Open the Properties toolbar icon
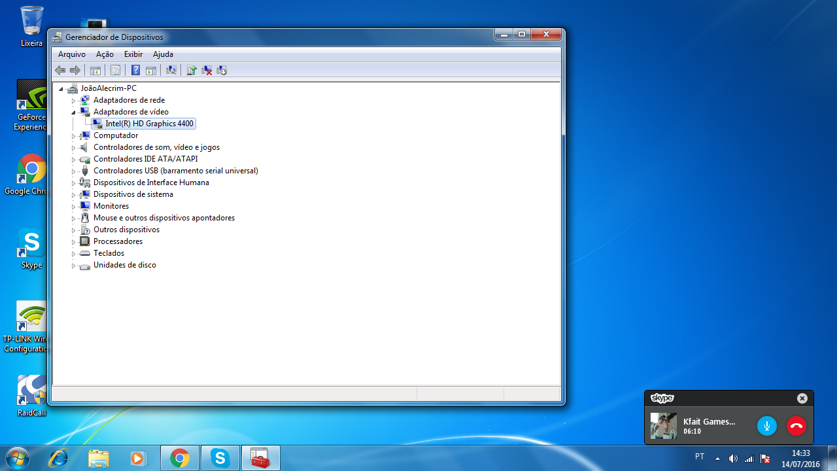Screen dimensions: 837x471 point(115,70)
